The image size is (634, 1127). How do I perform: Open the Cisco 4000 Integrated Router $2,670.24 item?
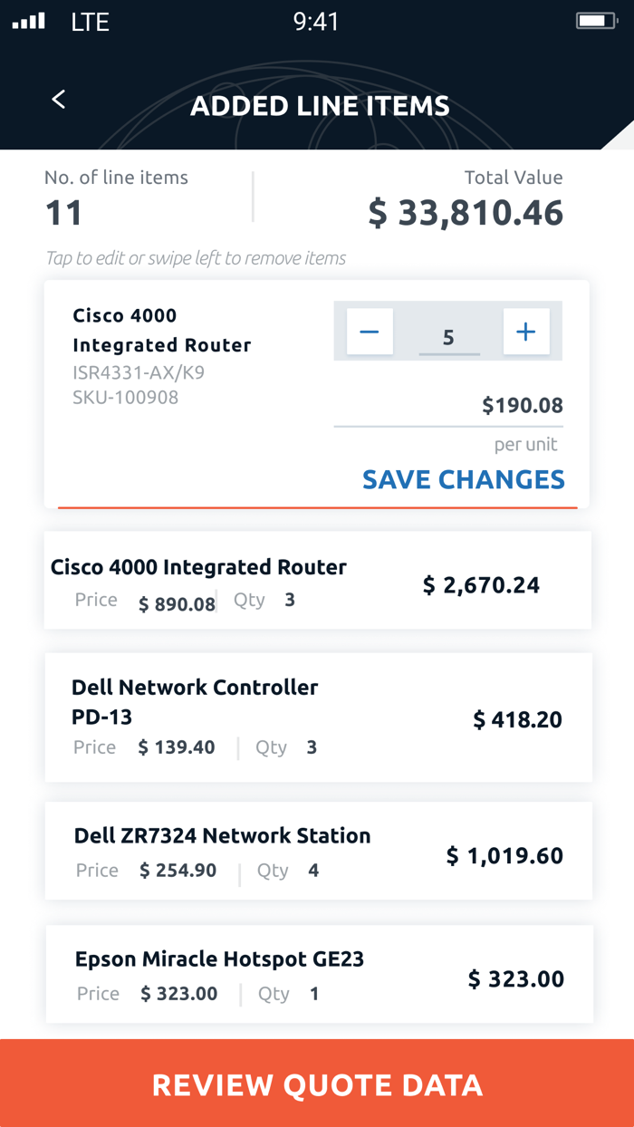click(x=317, y=581)
